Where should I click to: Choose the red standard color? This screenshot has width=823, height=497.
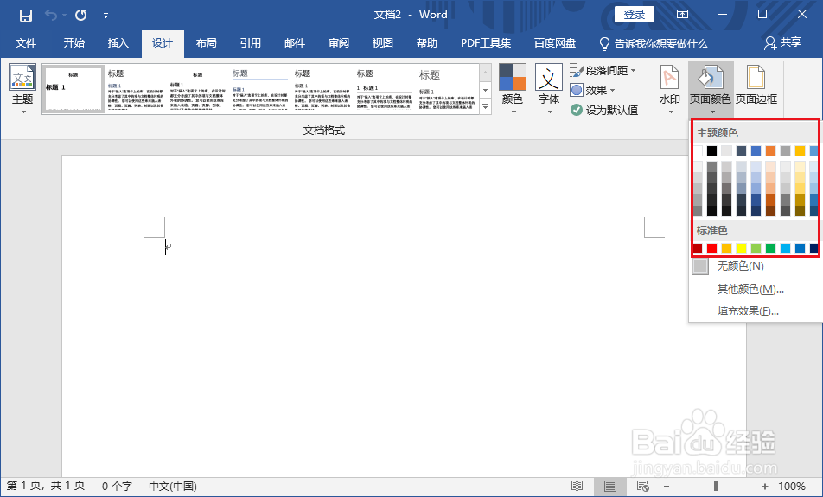click(711, 248)
